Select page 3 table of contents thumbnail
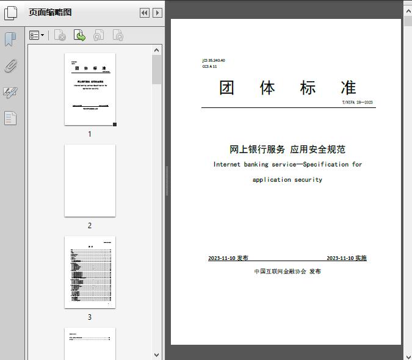Image resolution: width=412 pixels, height=360 pixels. [x=90, y=272]
